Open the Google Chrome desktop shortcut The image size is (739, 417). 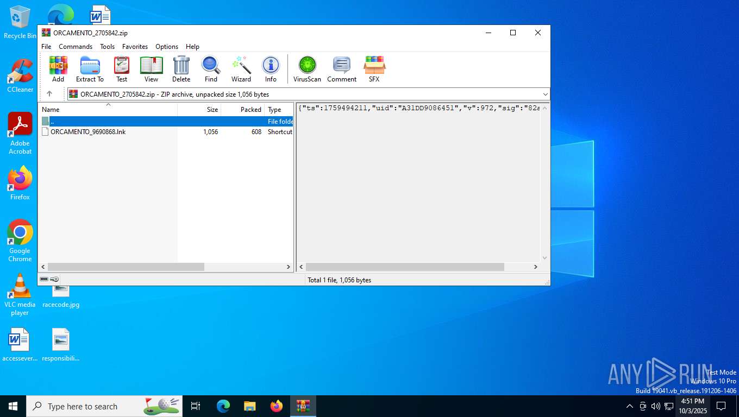point(20,241)
